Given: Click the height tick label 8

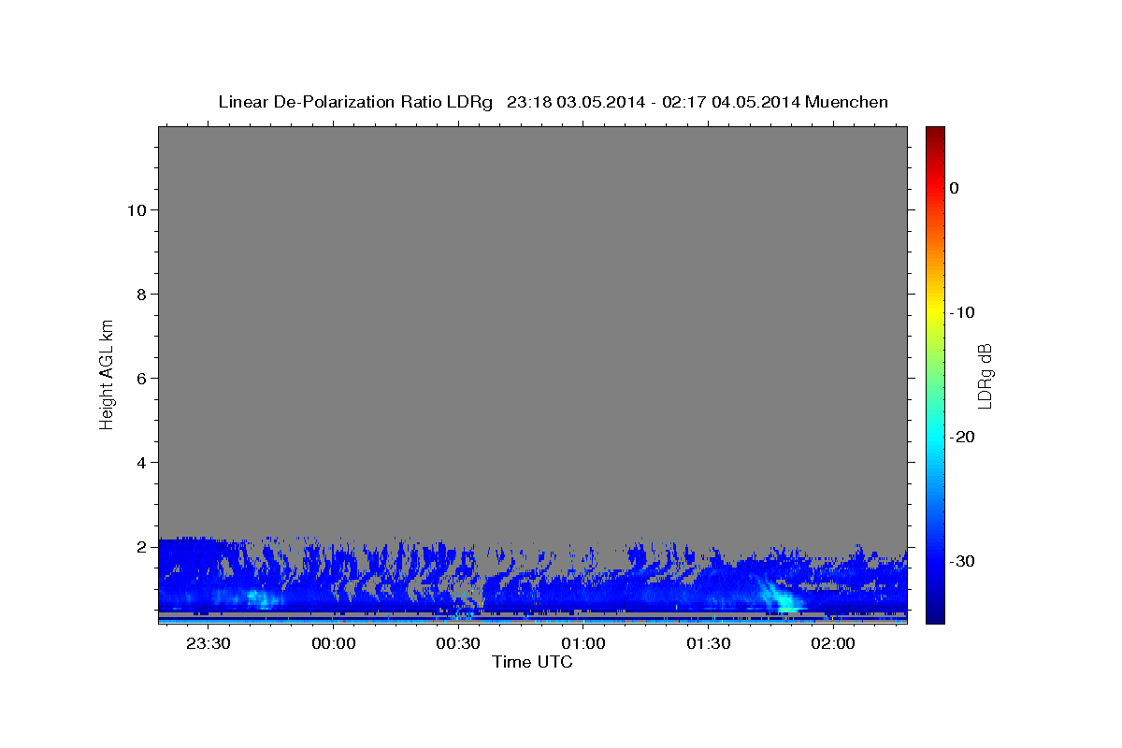Looking at the screenshot, I should click(x=140, y=295).
